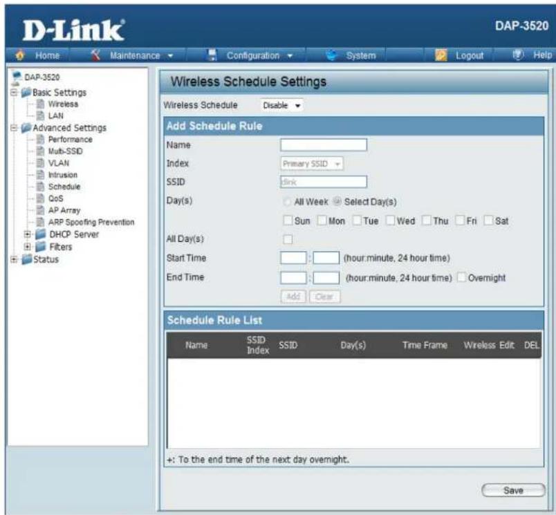Check the Mon checkbox
The width and height of the screenshot is (556, 515).
tap(322, 221)
